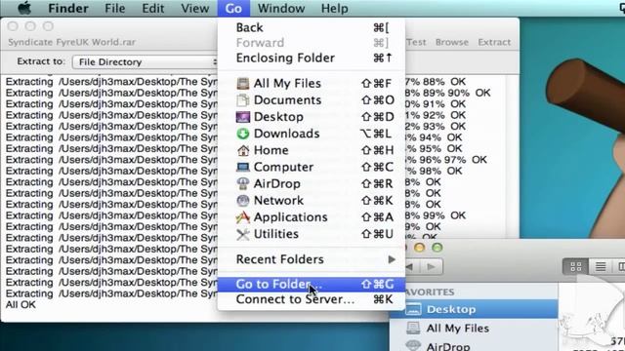The height and width of the screenshot is (351, 625).
Task: Click the Applications icon in Go menu
Action: click(243, 216)
